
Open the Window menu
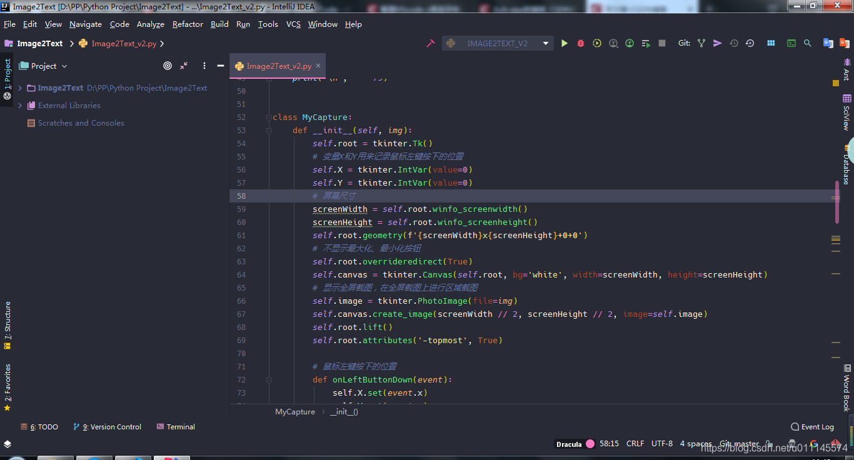pyautogui.click(x=323, y=24)
